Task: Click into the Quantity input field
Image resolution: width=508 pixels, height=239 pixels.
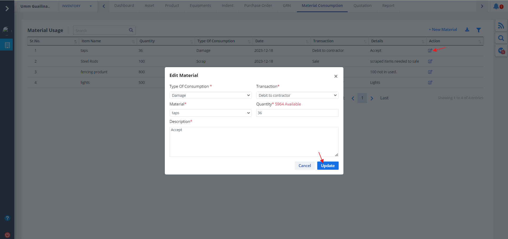Action: (297, 113)
